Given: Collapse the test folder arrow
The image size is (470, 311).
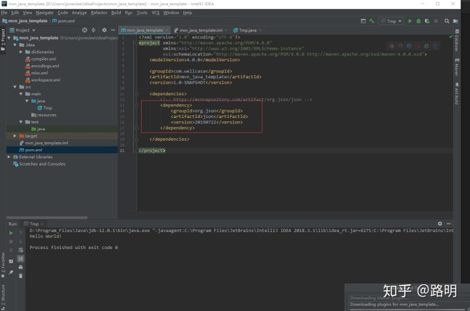Looking at the screenshot, I should tap(21, 122).
